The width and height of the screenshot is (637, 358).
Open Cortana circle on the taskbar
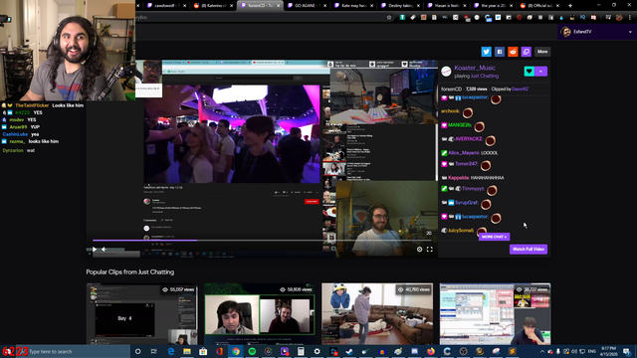click(137, 351)
